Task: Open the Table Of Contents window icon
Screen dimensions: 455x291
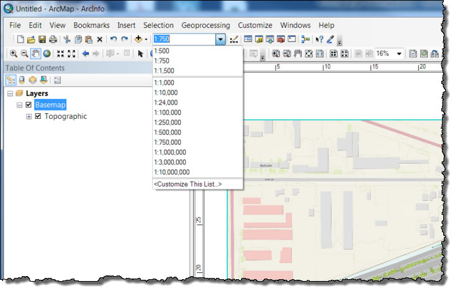Action: click(x=248, y=39)
